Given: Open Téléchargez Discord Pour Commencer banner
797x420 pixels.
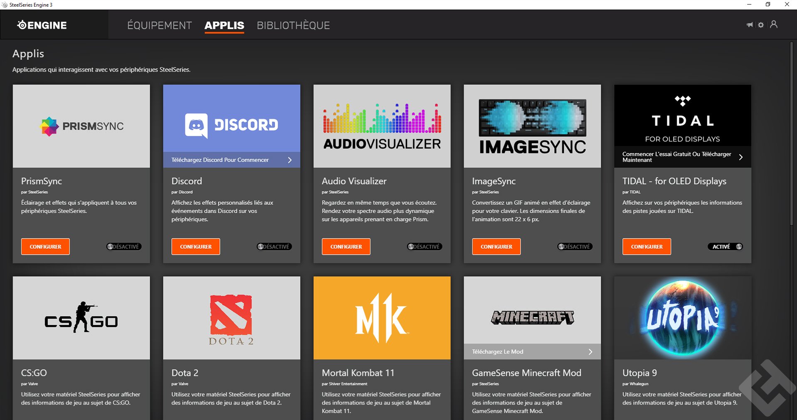Looking at the screenshot, I should pos(232,160).
